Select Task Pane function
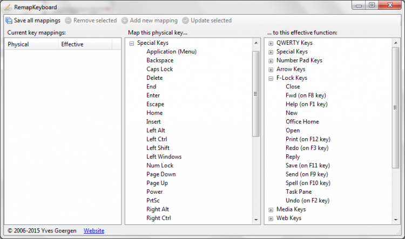Viewport: 405px width, 239px height. [299, 192]
